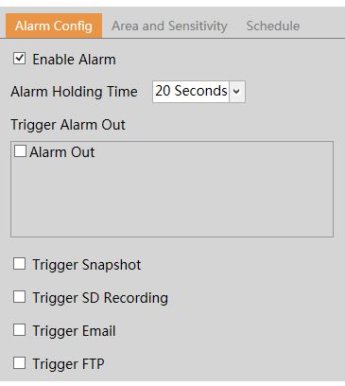Open the Schedule tab
The image size is (345, 386).
click(273, 26)
